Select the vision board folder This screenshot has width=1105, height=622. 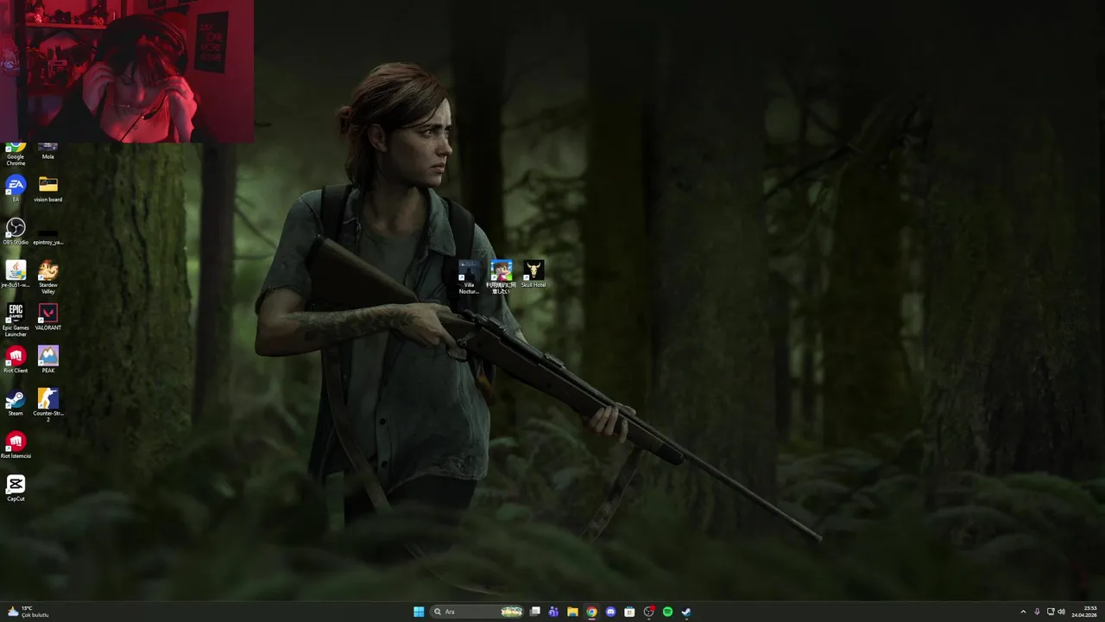point(48,188)
